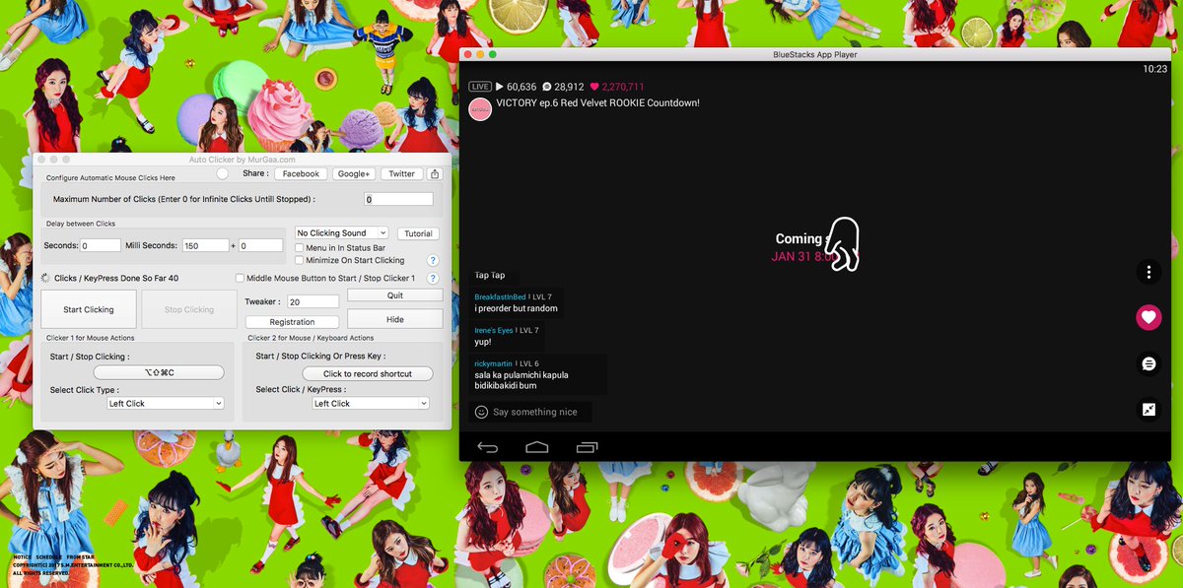Click the BreakfastInBed username in chat
The width and height of the screenshot is (1183, 588).
(x=500, y=296)
